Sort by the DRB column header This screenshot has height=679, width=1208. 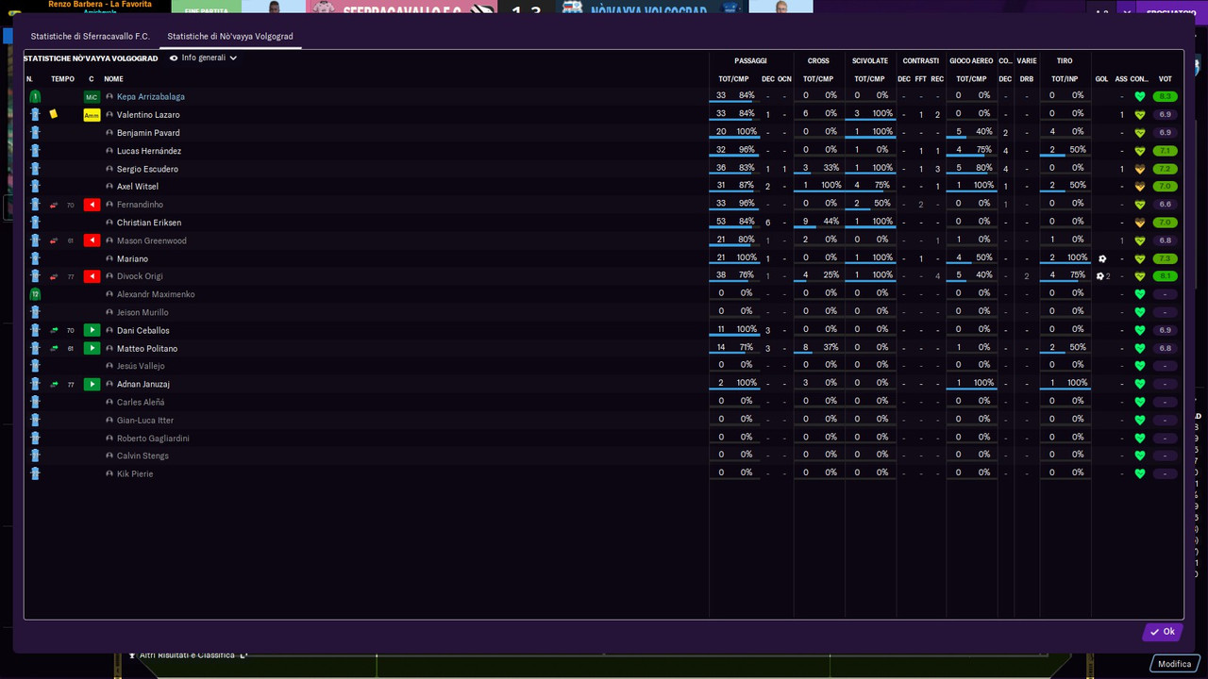[x=1027, y=79]
